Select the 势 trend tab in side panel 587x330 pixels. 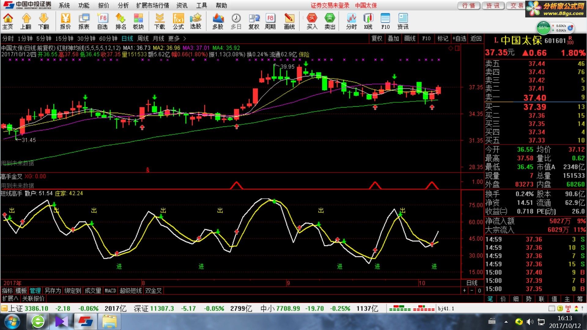pos(529,299)
